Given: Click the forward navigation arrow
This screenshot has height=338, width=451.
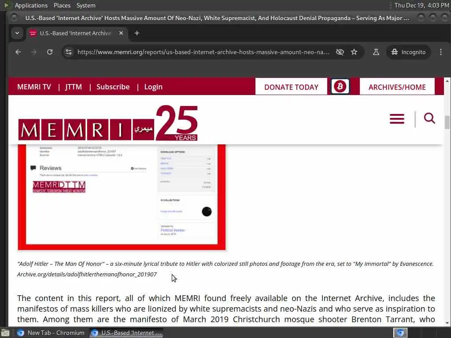Looking at the screenshot, I should pyautogui.click(x=33, y=52).
